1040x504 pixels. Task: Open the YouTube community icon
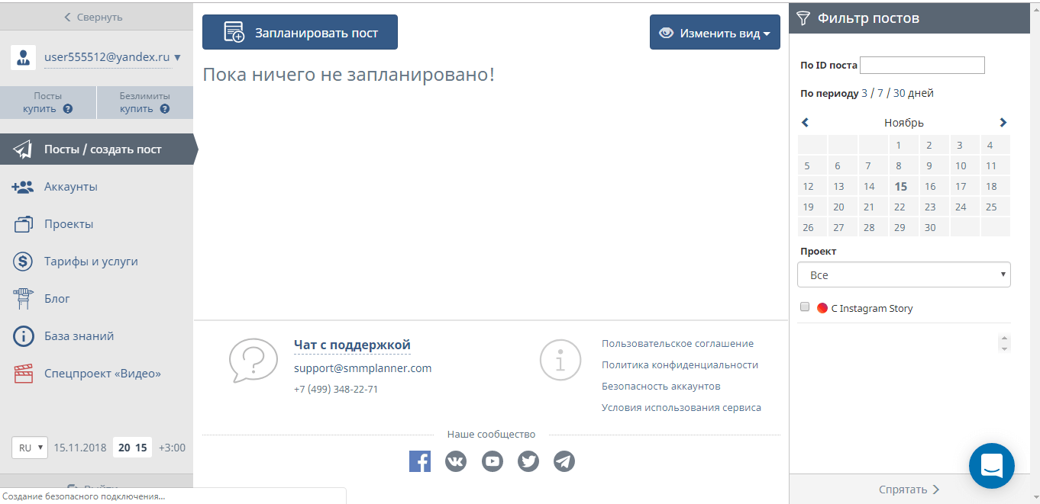click(493, 461)
